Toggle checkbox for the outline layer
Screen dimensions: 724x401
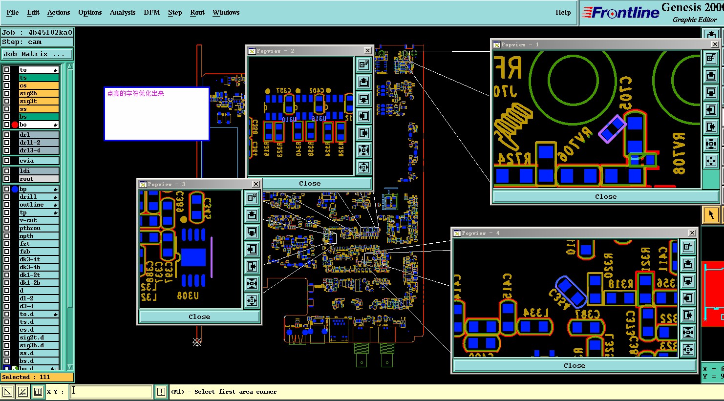7,205
